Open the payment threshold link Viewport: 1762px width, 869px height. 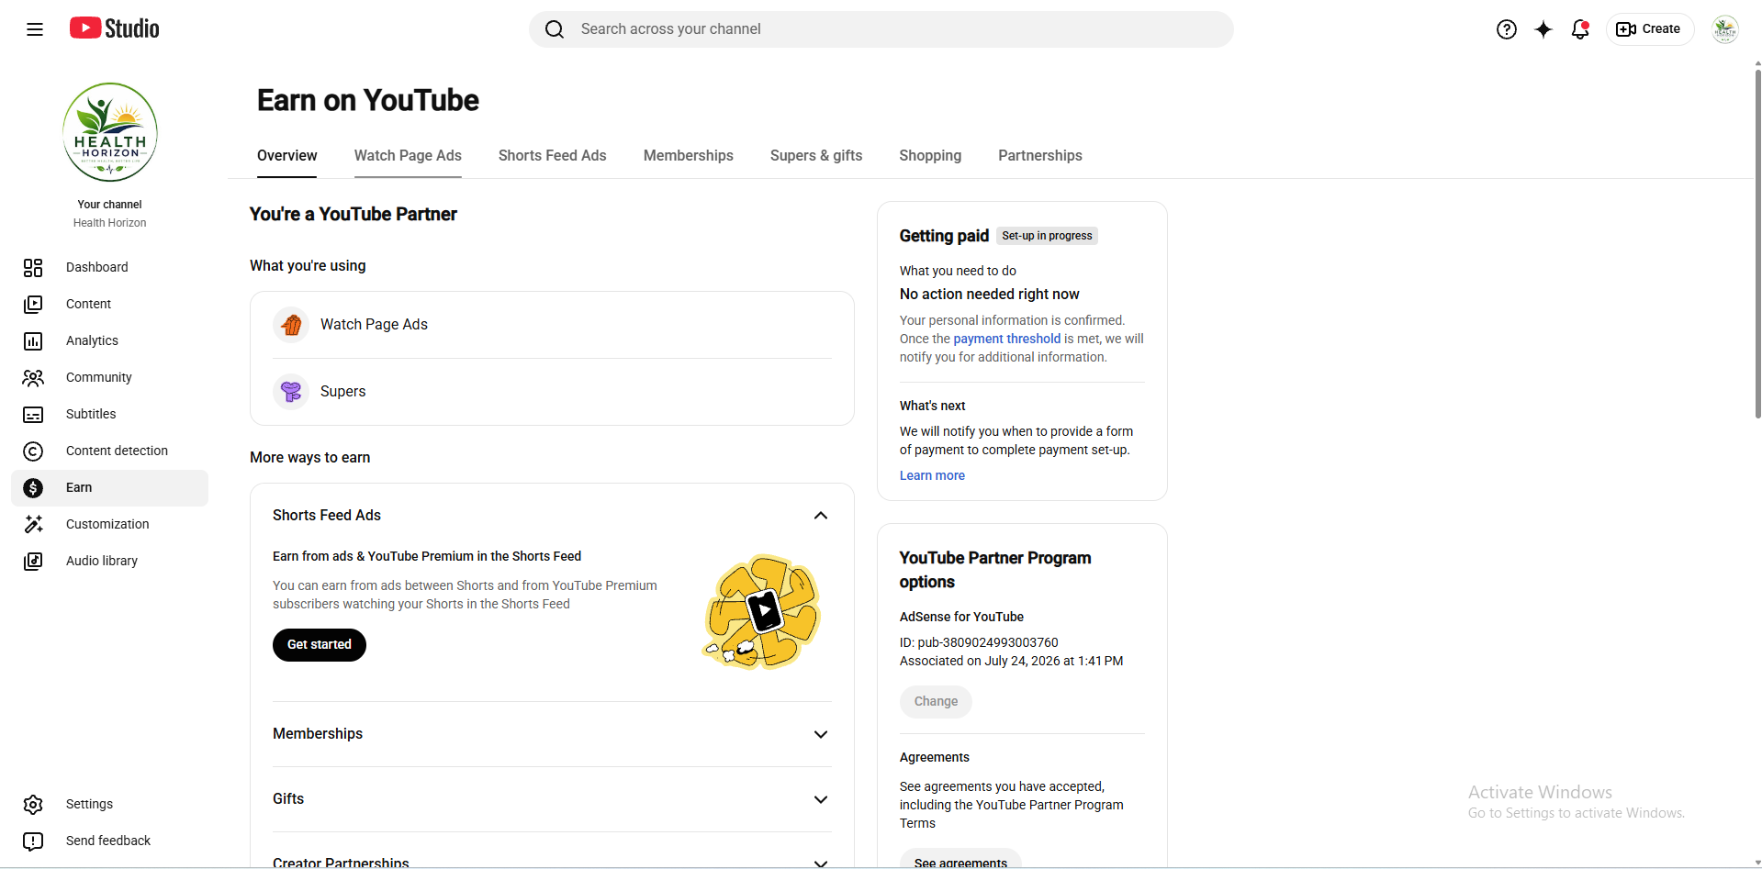1006,339
